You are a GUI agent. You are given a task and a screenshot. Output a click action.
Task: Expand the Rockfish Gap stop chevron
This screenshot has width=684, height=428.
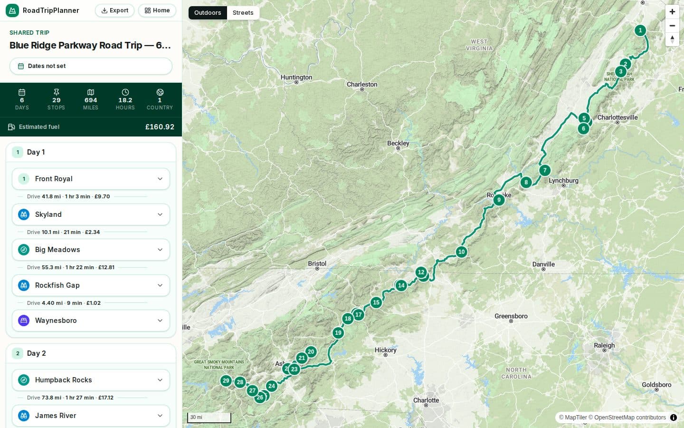pos(160,285)
